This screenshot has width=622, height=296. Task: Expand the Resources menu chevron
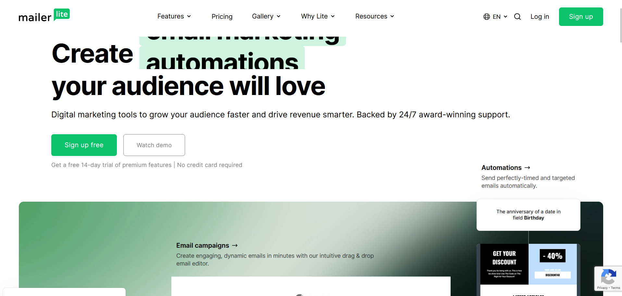click(392, 16)
